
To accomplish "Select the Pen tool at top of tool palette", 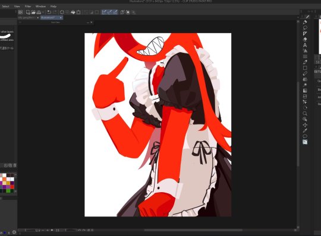I will [x=307, y=17].
